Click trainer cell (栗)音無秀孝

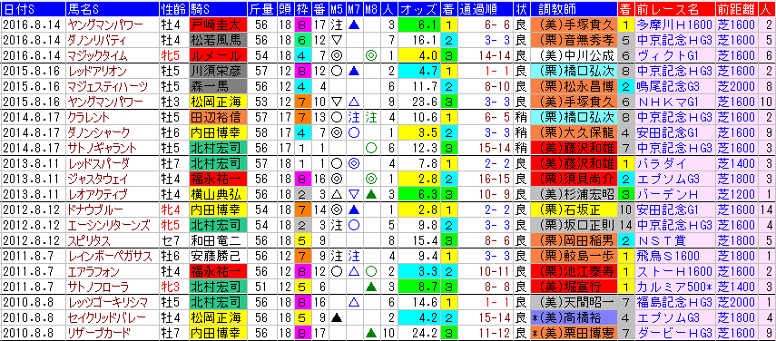coord(574,41)
